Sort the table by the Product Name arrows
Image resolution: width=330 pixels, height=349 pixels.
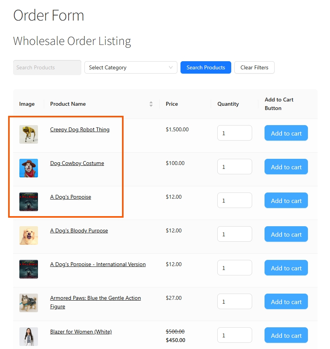point(151,104)
